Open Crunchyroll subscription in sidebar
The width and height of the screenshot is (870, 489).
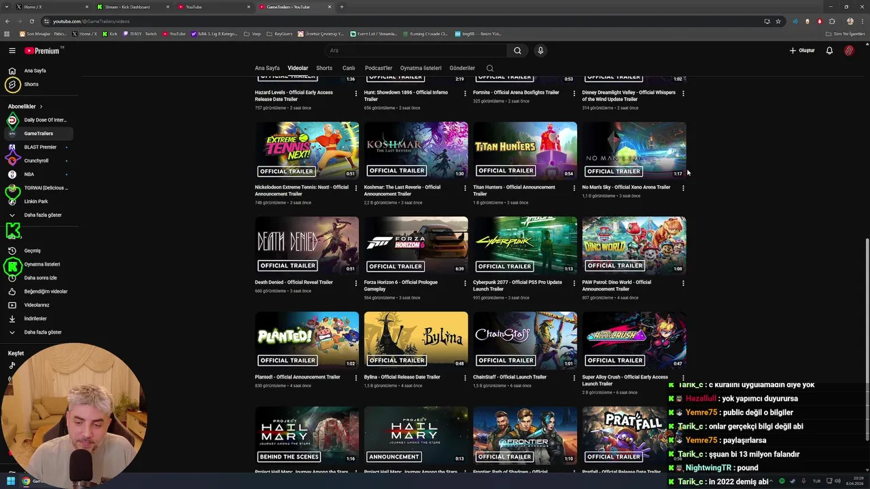[x=37, y=161]
